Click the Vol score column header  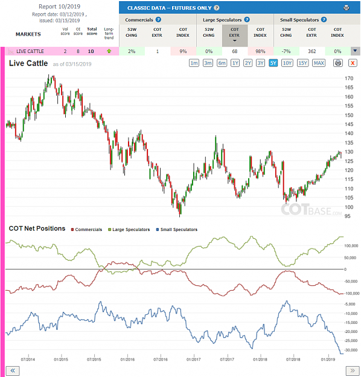[x=65, y=31]
